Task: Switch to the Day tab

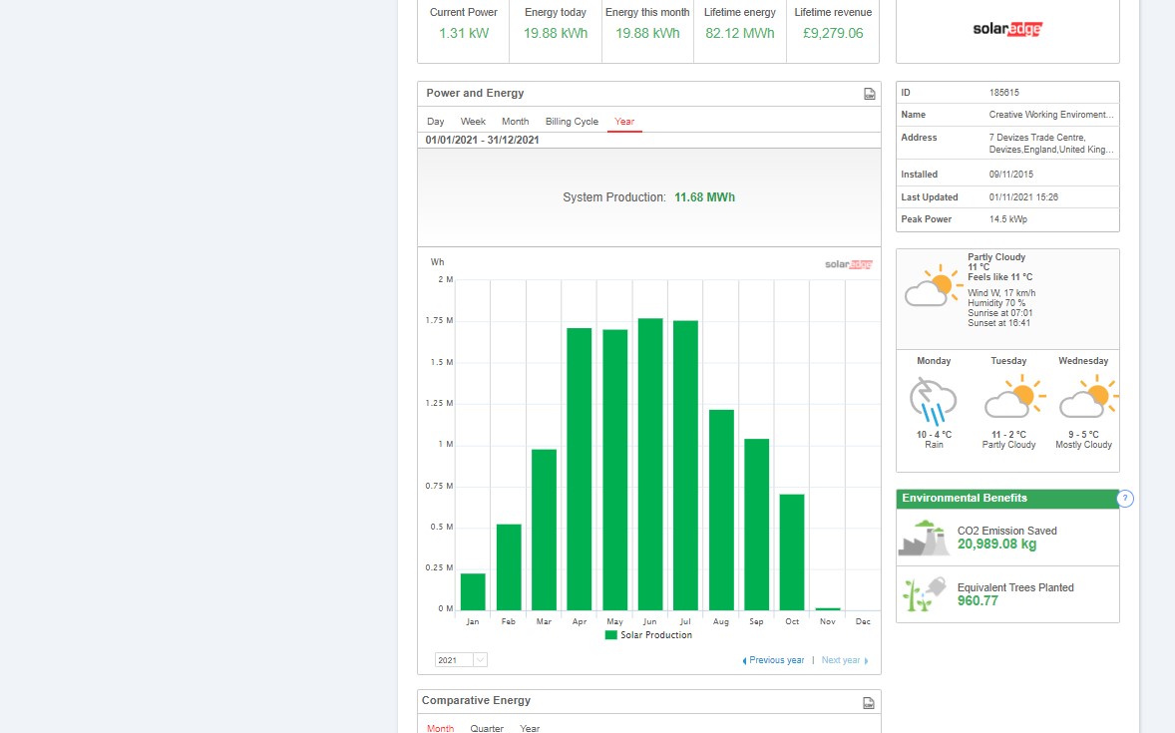Action: [x=436, y=122]
